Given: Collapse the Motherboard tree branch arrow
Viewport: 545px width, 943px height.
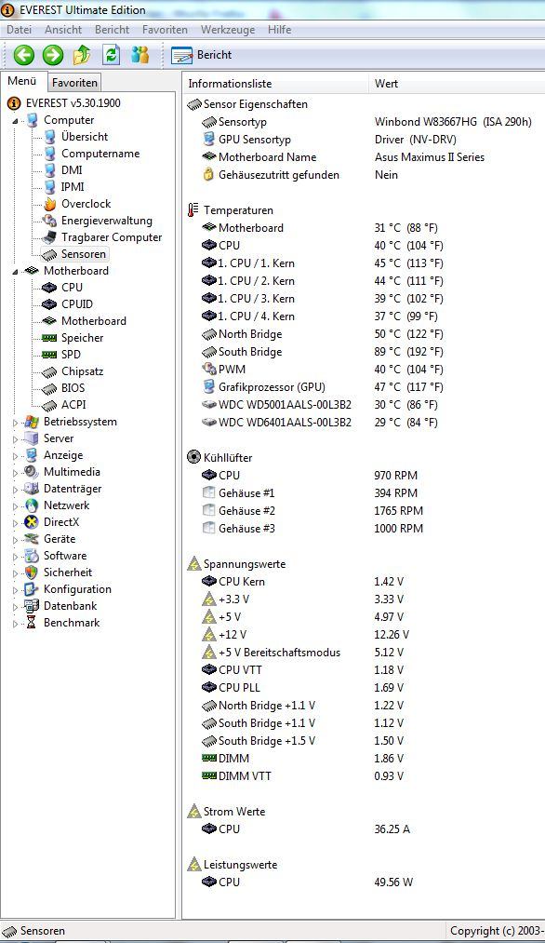Looking at the screenshot, I should pyautogui.click(x=15, y=271).
